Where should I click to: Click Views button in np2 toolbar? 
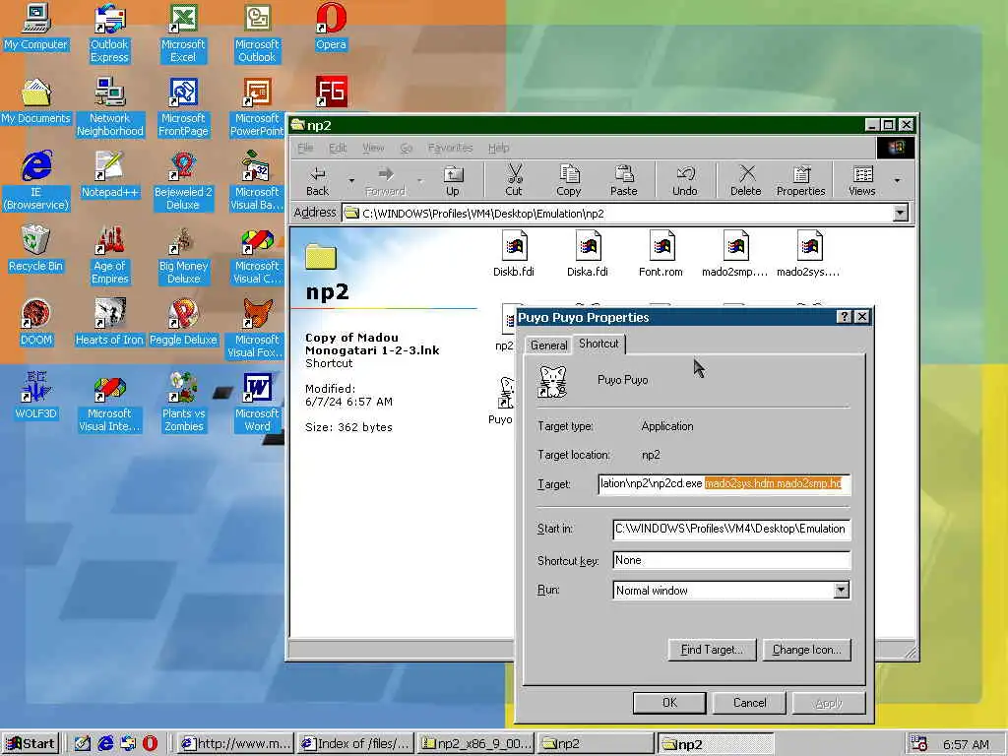click(862, 181)
